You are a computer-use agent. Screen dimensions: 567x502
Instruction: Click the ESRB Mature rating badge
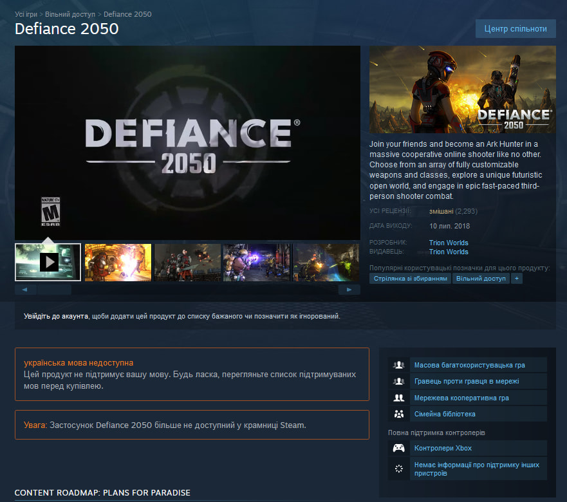pos(50,212)
